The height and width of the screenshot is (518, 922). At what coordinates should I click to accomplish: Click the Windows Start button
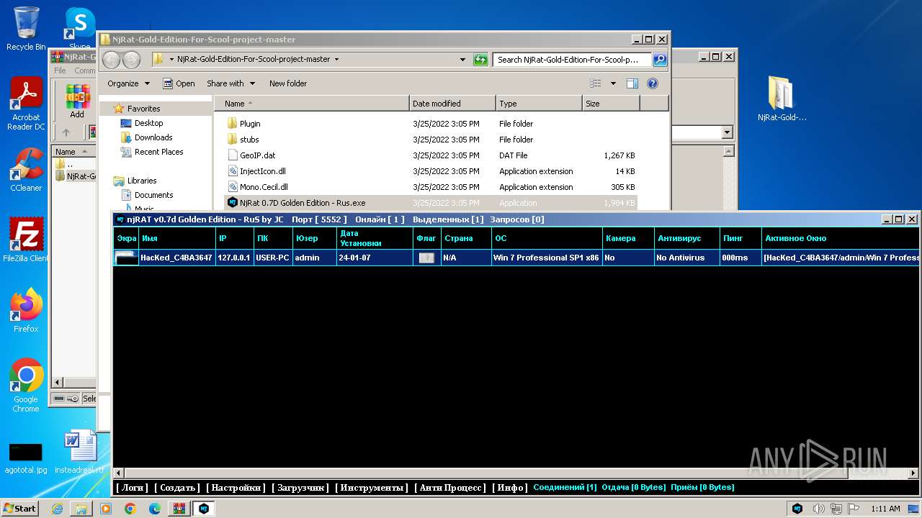[x=19, y=509]
